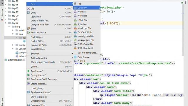Click the PHP File icon
Screen dimensions: 188x106
pyautogui.click(x=75, y=12)
